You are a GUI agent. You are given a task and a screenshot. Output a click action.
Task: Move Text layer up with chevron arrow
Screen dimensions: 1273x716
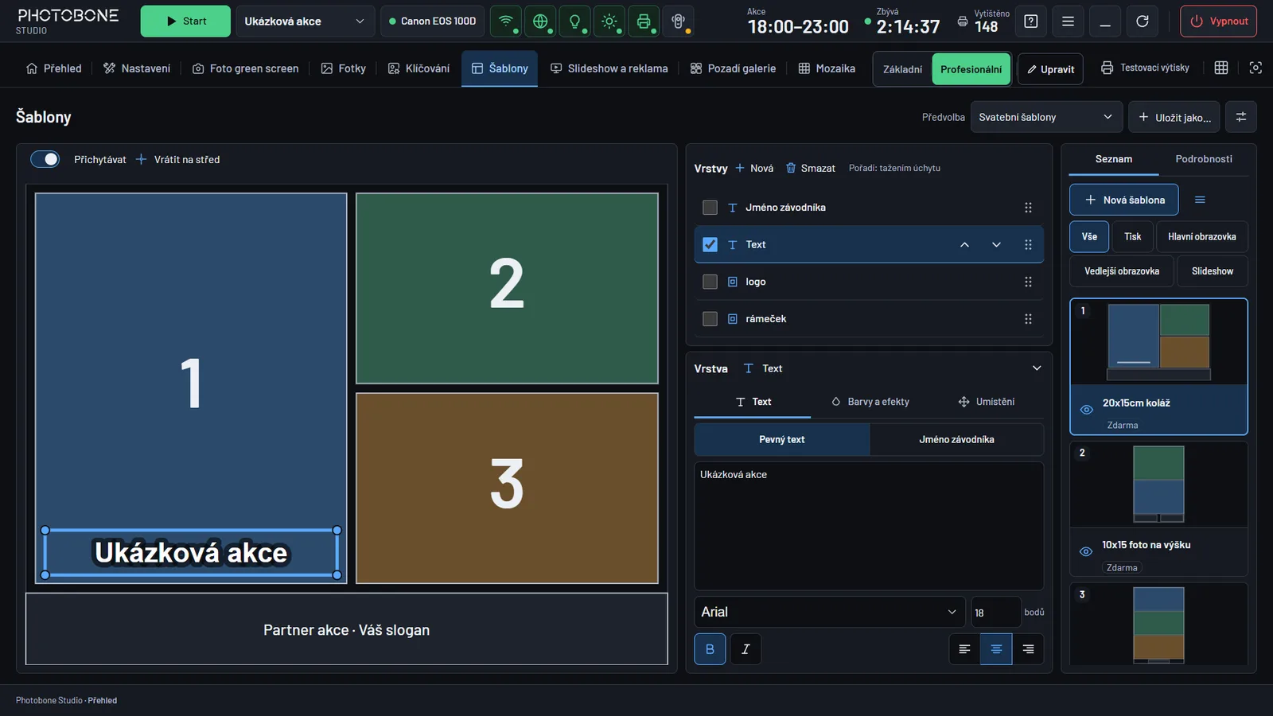click(x=964, y=245)
